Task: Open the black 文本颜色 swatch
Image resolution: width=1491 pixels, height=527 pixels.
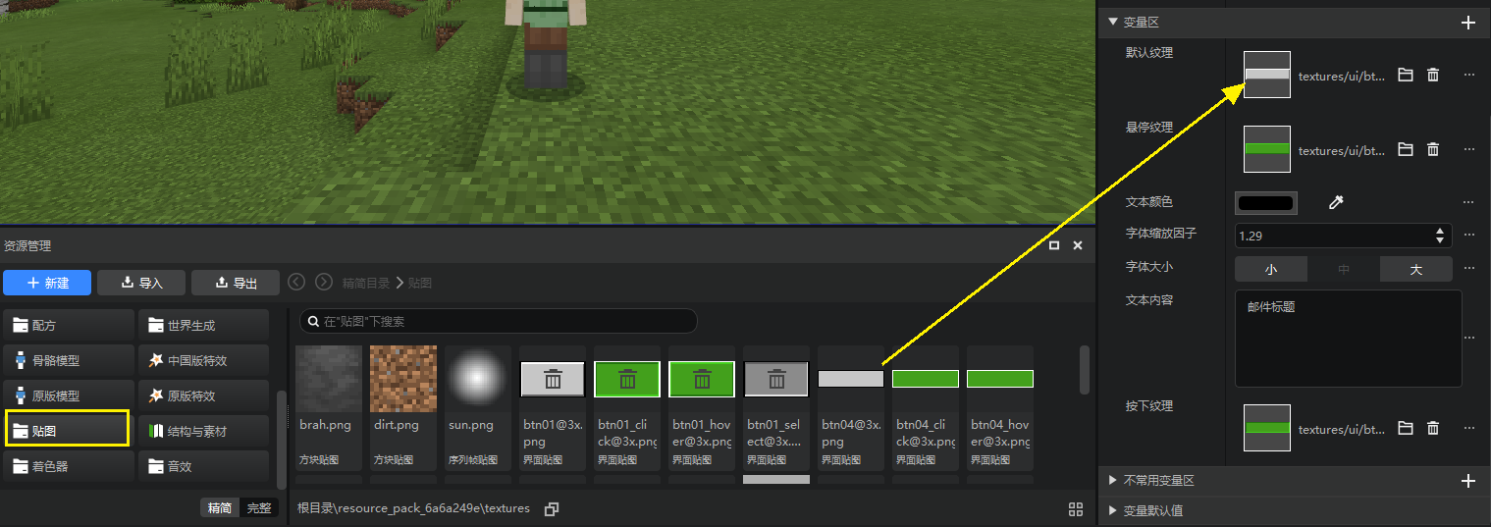Action: click(x=1266, y=202)
